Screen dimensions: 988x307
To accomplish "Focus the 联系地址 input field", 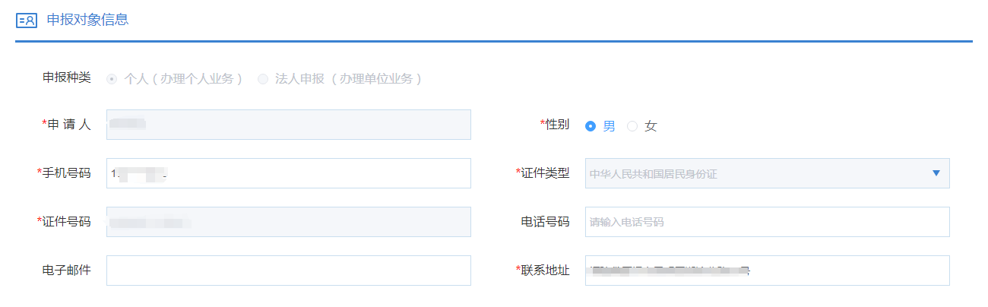I will (768, 271).
